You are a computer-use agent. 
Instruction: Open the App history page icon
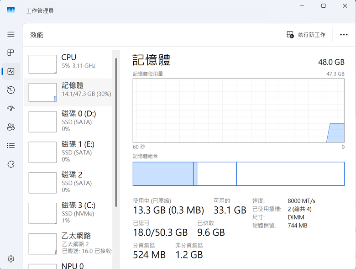[x=10, y=90]
